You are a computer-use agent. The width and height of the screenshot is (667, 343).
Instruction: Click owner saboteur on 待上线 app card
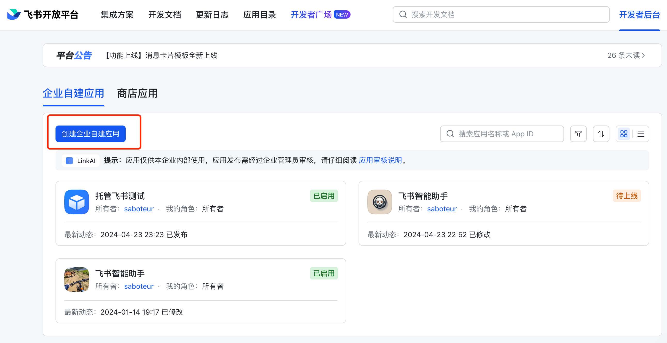coord(442,209)
